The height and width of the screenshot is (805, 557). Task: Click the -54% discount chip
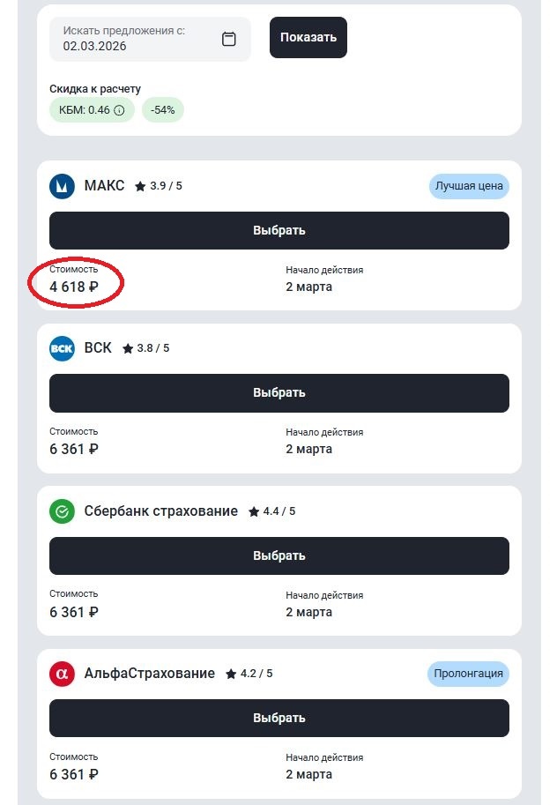[x=163, y=109]
